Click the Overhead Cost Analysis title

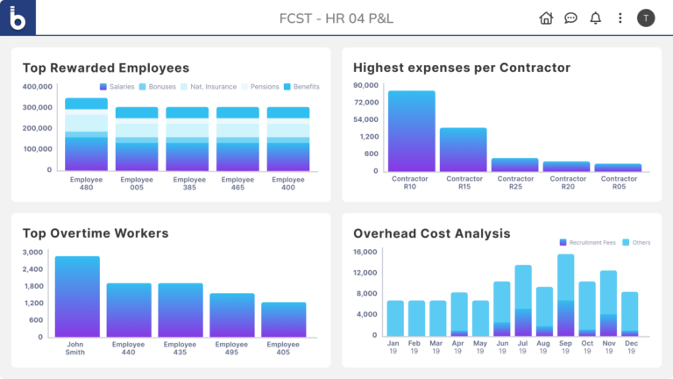(432, 233)
